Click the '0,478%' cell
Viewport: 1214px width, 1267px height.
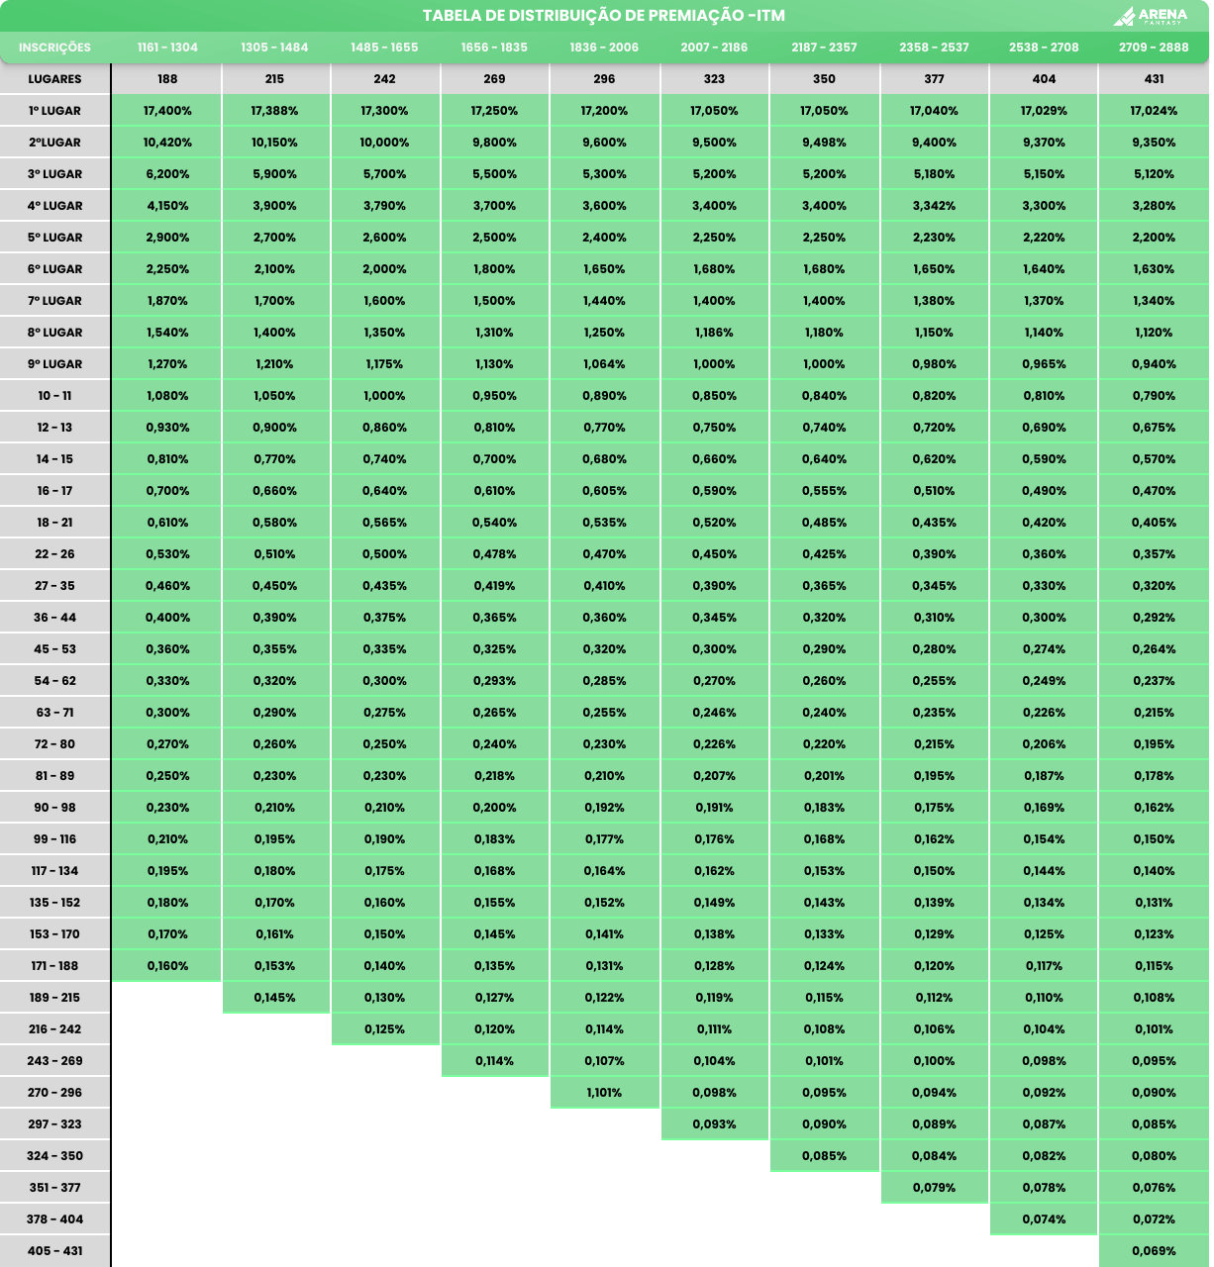point(494,554)
